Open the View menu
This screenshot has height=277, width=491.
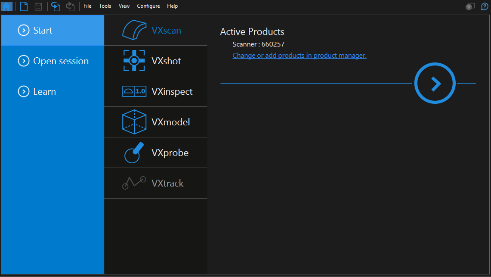(124, 6)
